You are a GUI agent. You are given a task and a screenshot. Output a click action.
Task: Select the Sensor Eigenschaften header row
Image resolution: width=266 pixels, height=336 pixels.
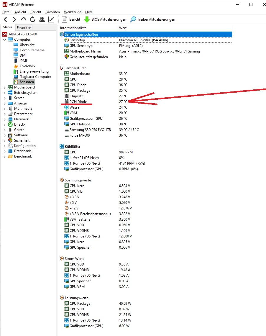(146, 34)
